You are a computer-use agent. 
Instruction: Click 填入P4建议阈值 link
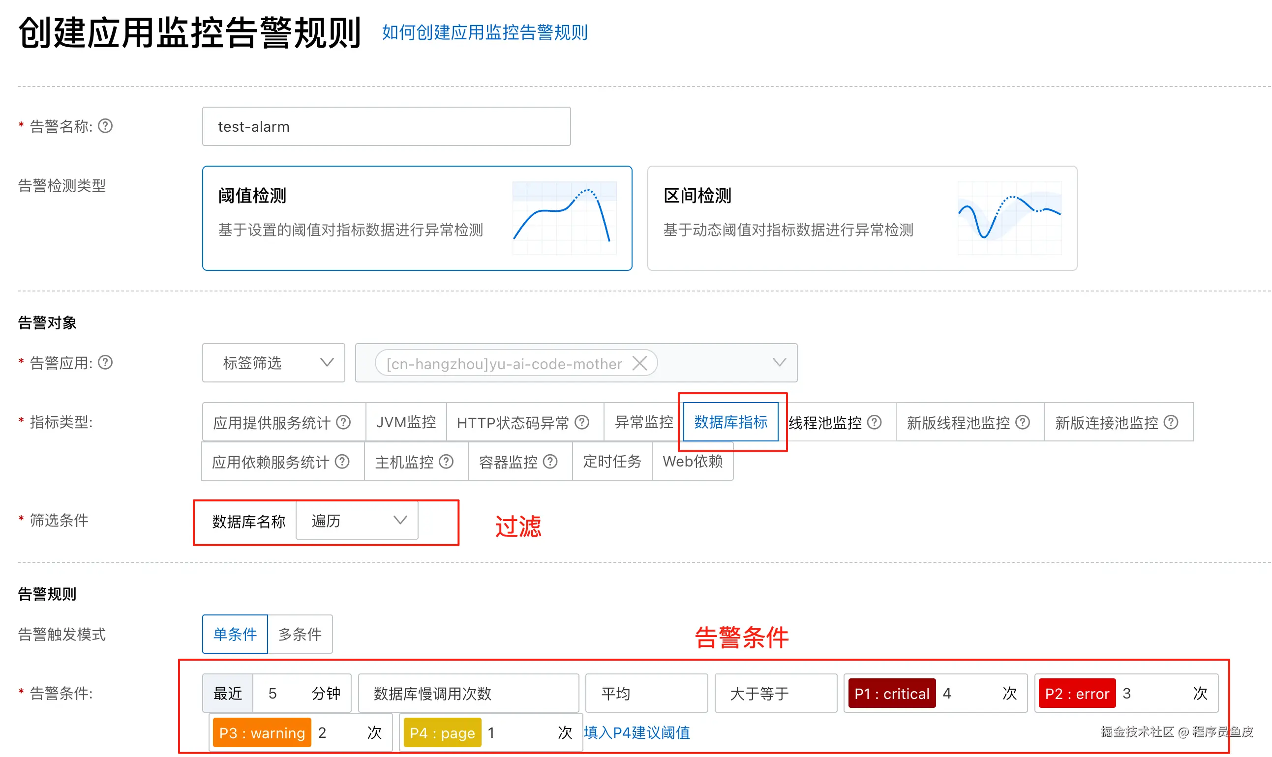636,733
